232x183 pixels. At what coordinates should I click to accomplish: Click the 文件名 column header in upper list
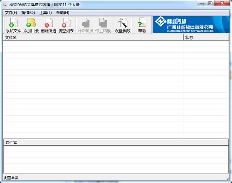(x=93, y=37)
